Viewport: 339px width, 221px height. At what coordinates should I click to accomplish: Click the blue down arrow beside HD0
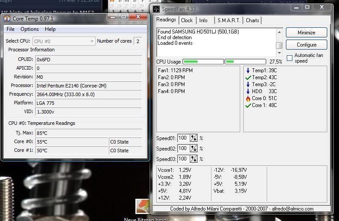(248, 91)
